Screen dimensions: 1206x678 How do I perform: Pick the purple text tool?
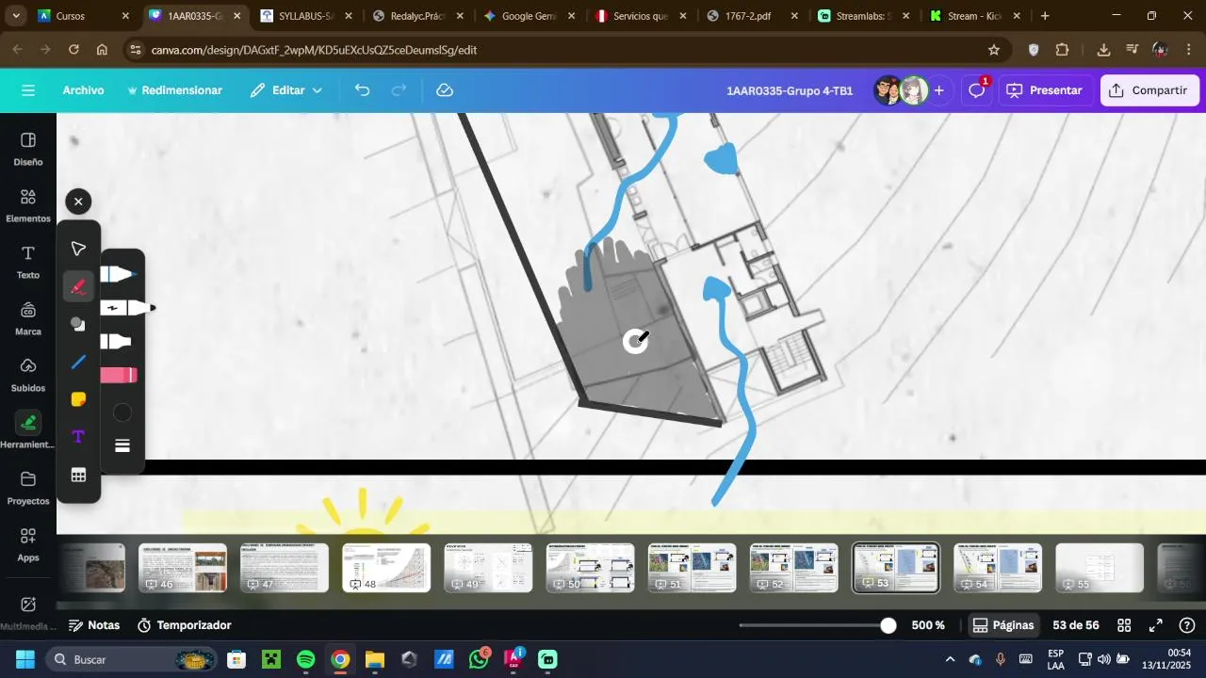[78, 437]
